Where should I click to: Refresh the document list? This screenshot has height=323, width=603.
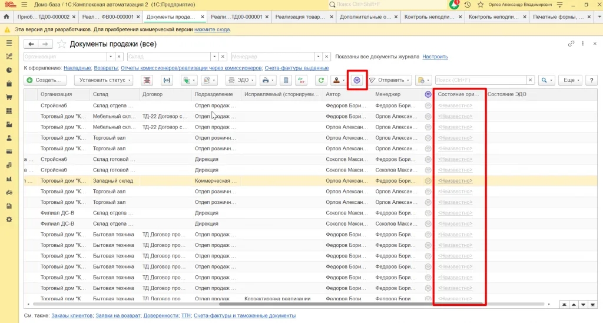click(x=321, y=80)
